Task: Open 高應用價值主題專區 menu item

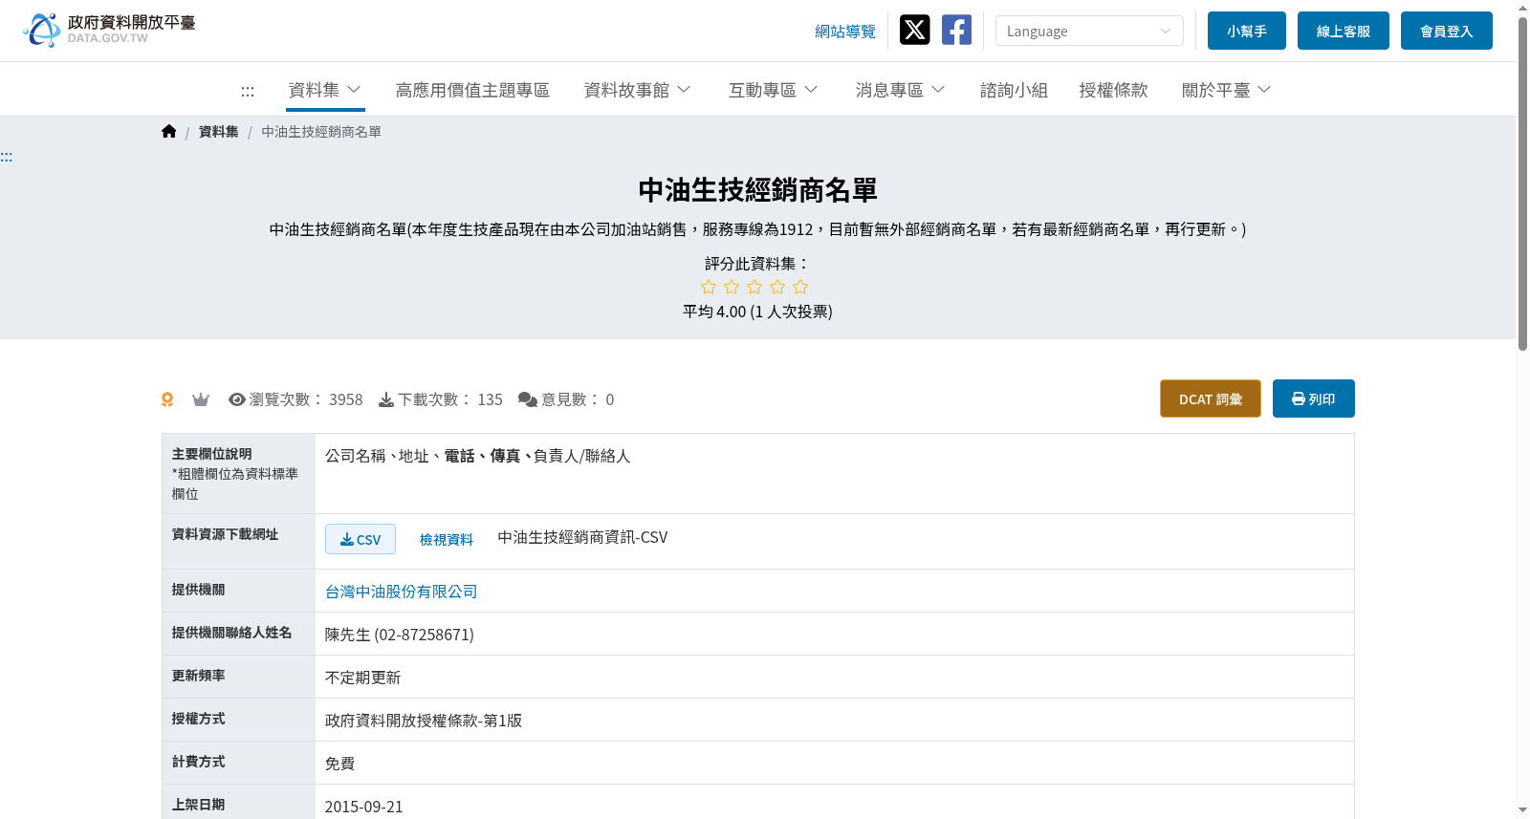Action: [x=472, y=90]
